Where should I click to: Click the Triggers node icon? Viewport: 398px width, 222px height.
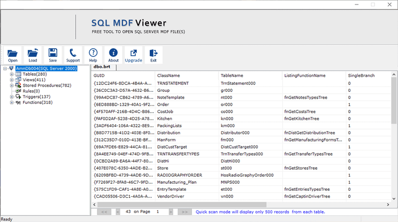point(18,96)
